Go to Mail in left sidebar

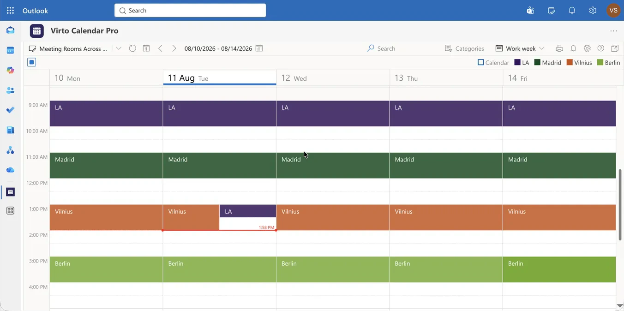(x=10, y=30)
